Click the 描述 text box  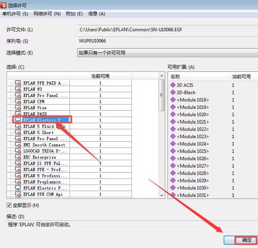tap(132, 224)
